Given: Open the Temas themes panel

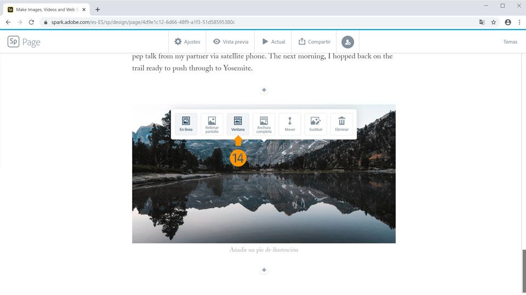Looking at the screenshot, I should pos(510,42).
